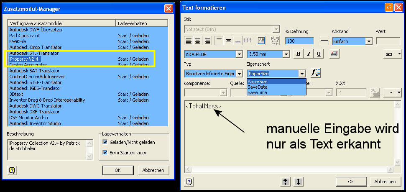The width and height of the screenshot is (406, 192).
Task: Select Autodesk iDrop Translator row
Action: pos(88,47)
